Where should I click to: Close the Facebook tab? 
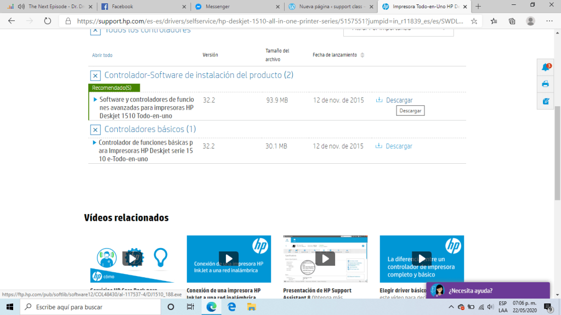coord(184,7)
